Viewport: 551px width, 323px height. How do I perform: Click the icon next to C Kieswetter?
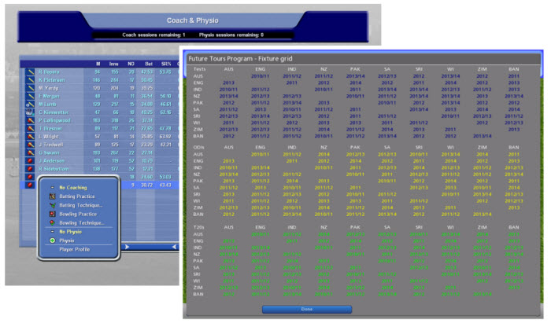(x=28, y=112)
